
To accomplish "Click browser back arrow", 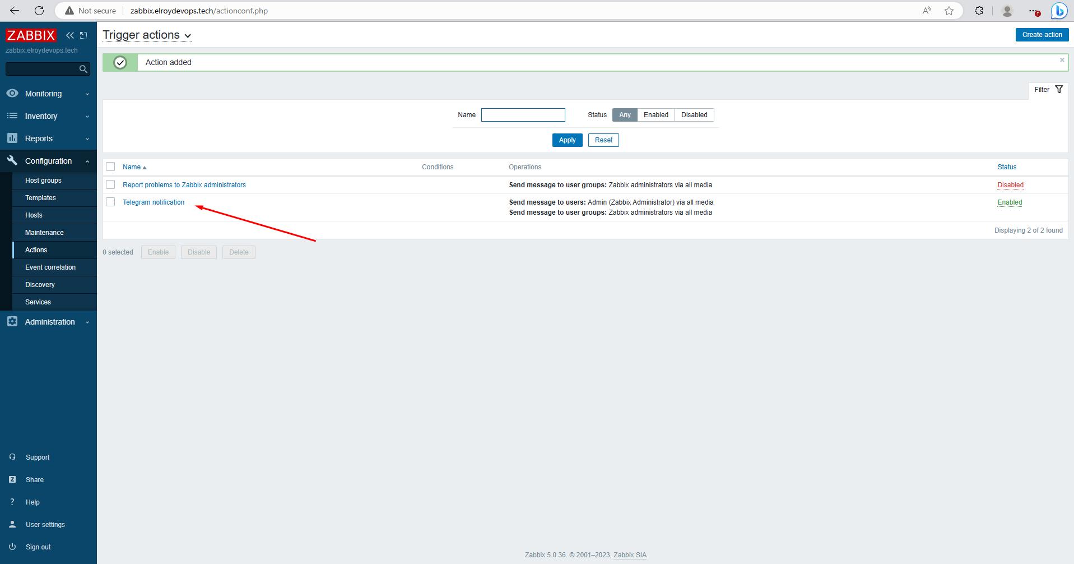I will tap(15, 11).
